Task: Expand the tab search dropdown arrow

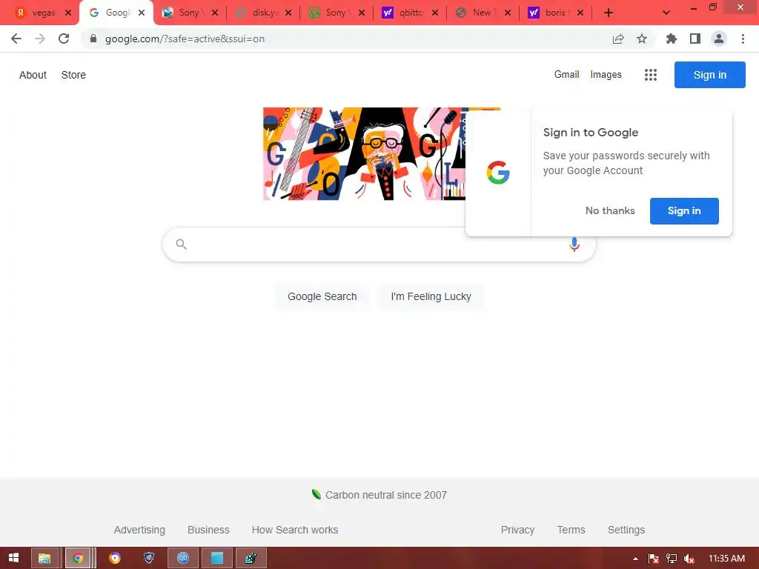Action: (666, 13)
